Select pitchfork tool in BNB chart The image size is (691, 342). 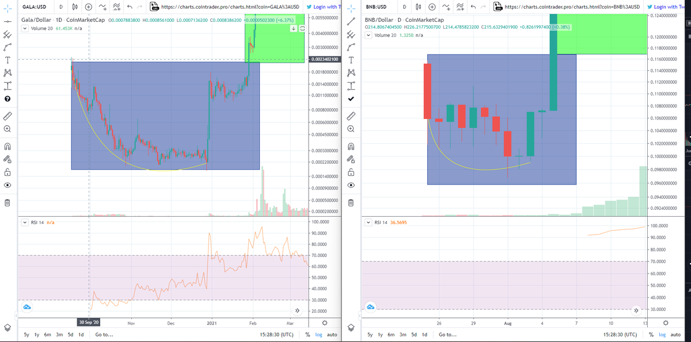(x=350, y=34)
